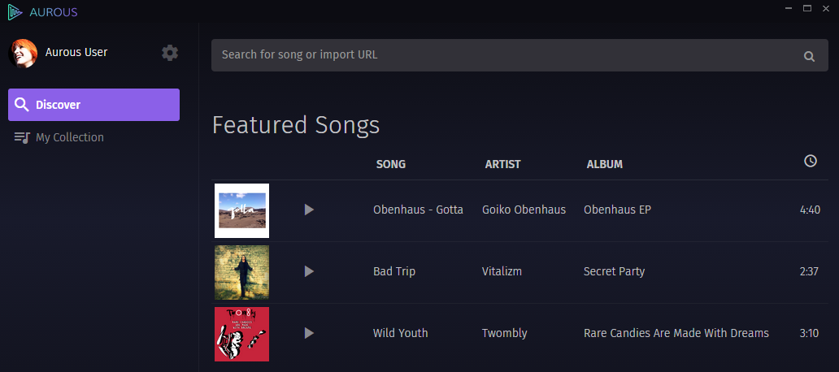The width and height of the screenshot is (839, 372).
Task: Sort by the SONG column header
Action: tap(390, 164)
